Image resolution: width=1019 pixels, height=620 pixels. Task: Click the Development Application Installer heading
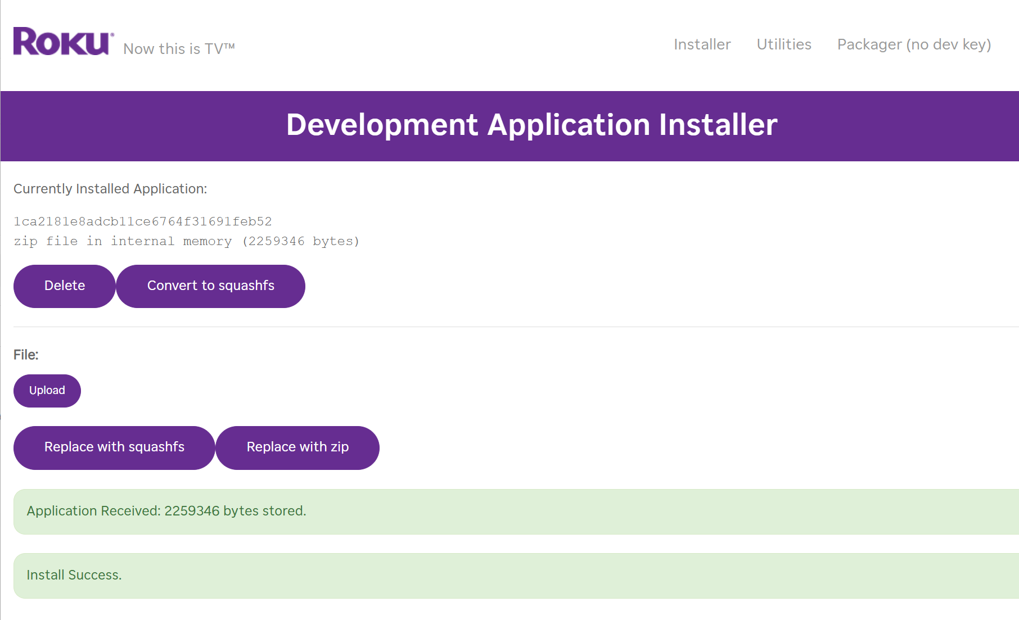tap(531, 125)
